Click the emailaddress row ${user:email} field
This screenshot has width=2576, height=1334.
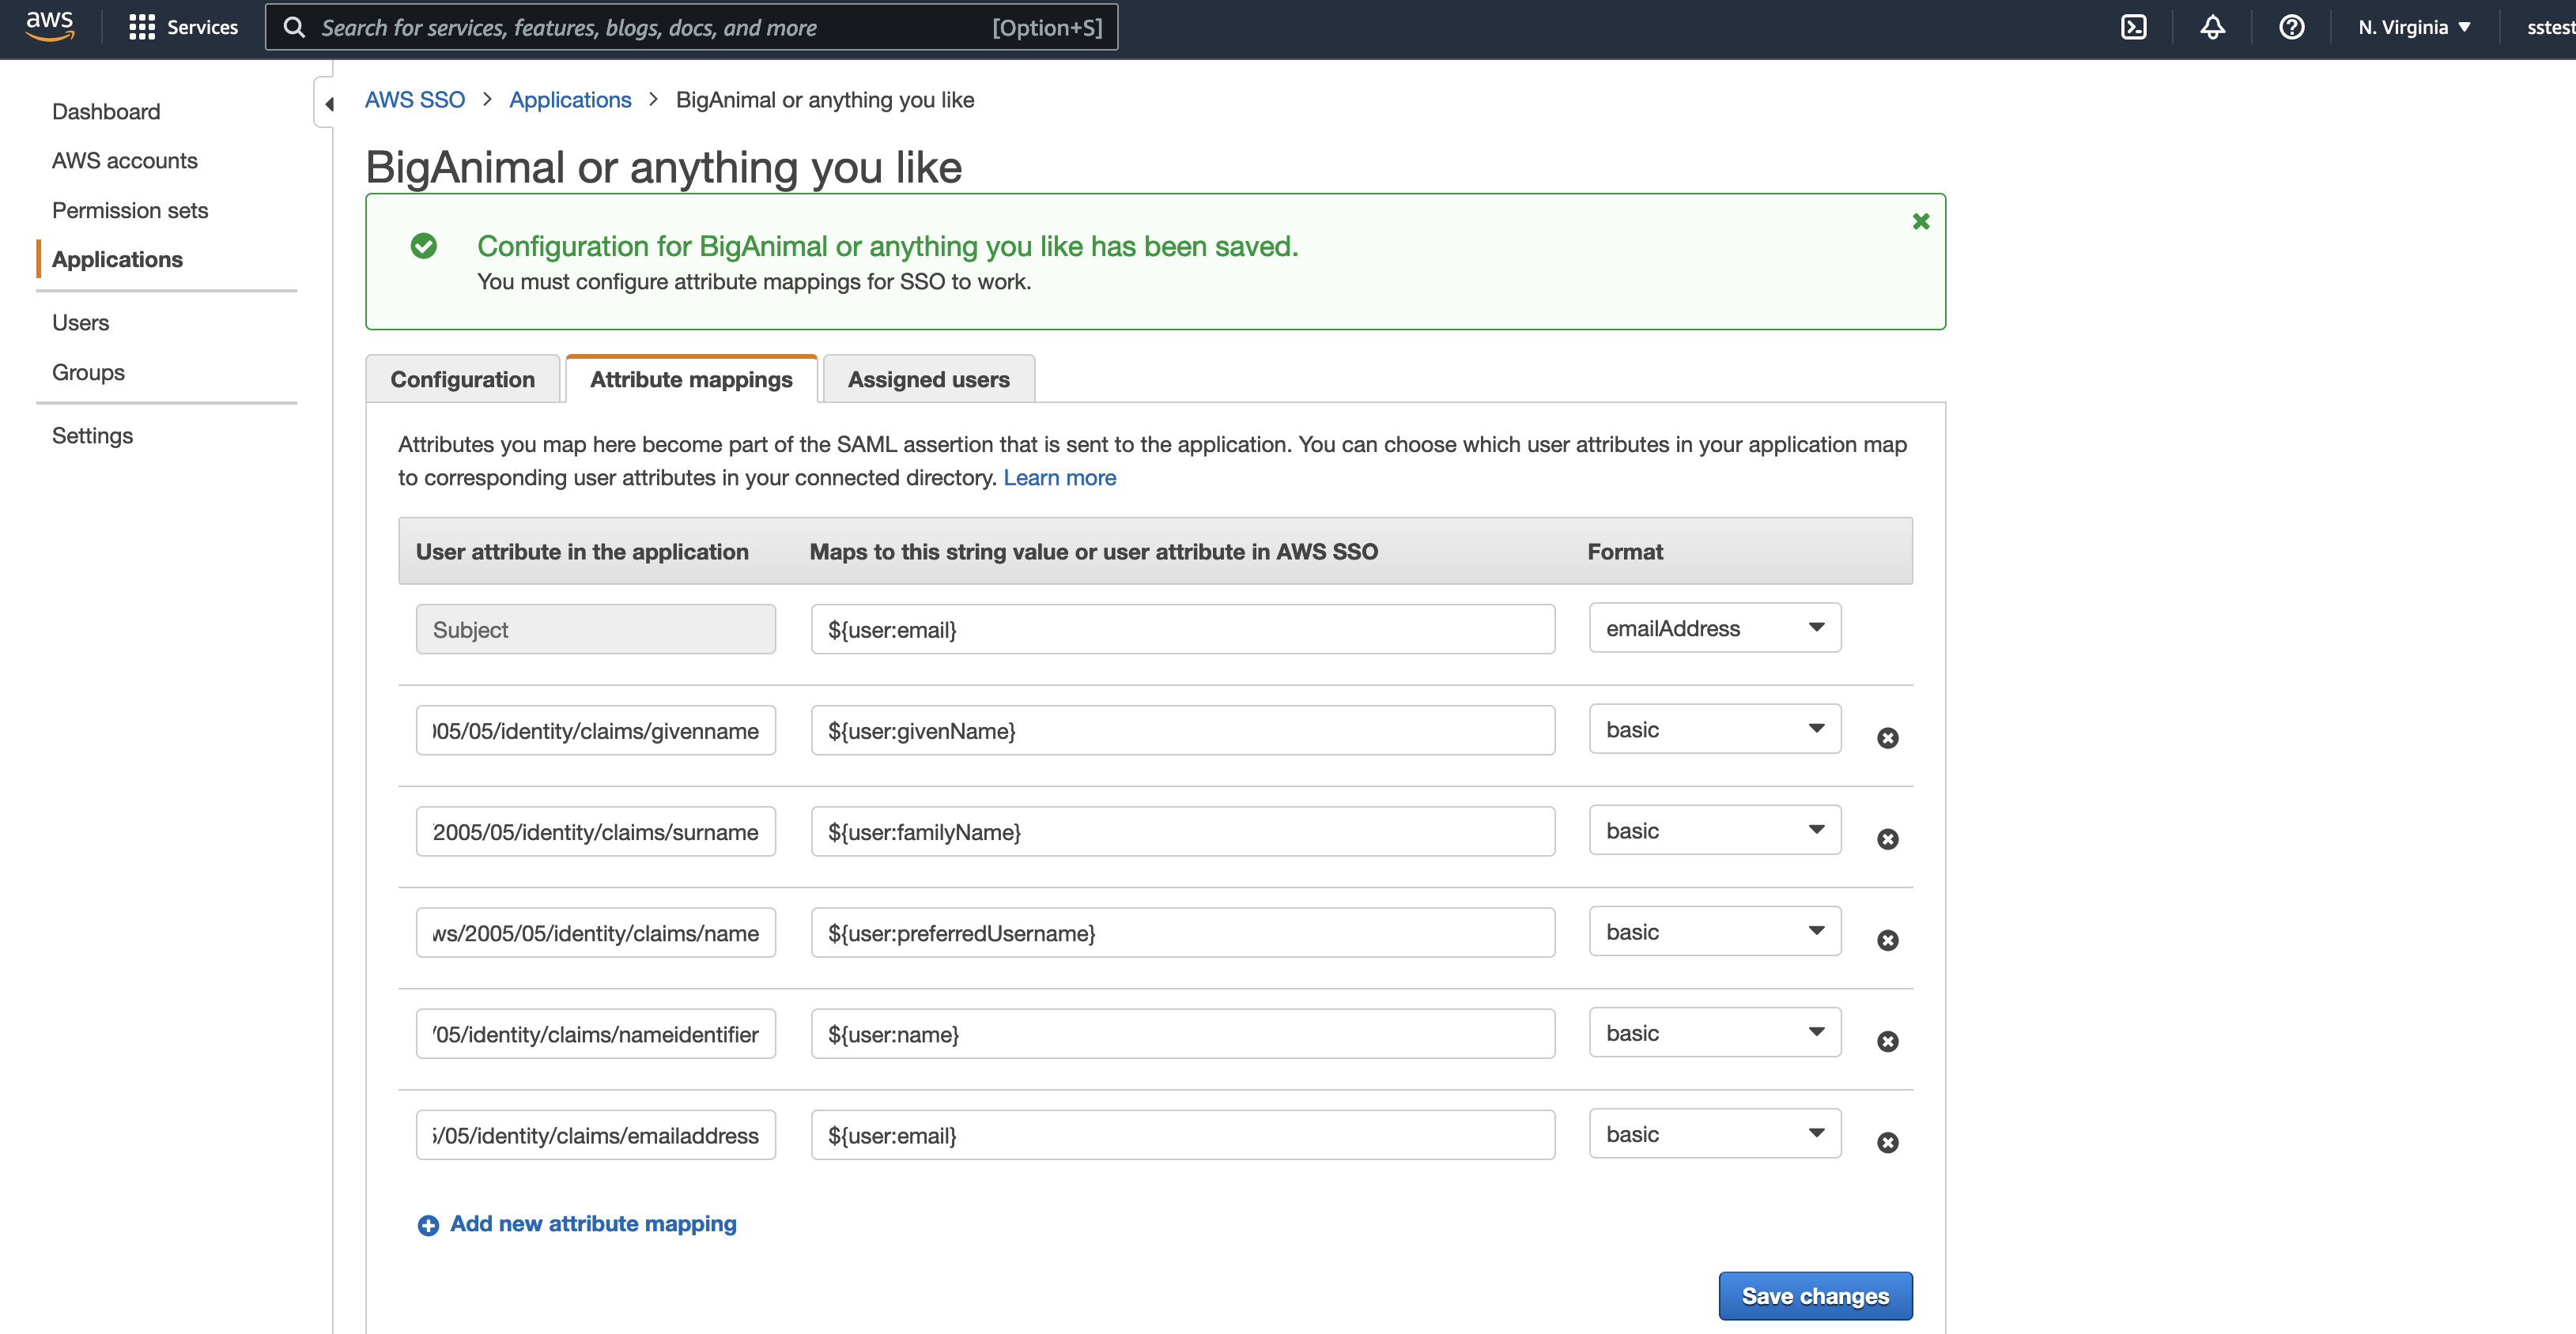tap(1183, 1135)
